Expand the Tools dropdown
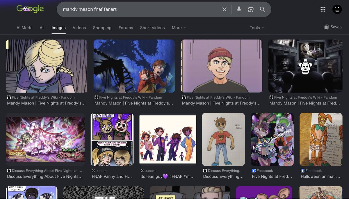The width and height of the screenshot is (349, 199). (257, 28)
